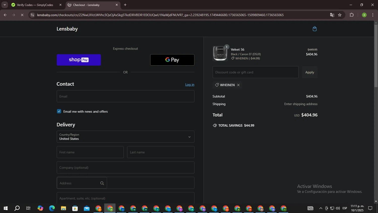Open the Mail app from the taskbar

coord(87,208)
